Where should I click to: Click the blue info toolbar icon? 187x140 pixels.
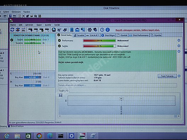(x=108, y=30)
